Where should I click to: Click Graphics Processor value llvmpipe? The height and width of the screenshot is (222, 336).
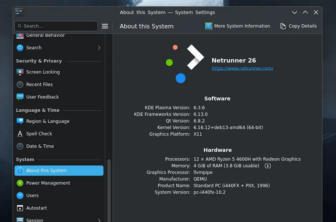pos(203,172)
